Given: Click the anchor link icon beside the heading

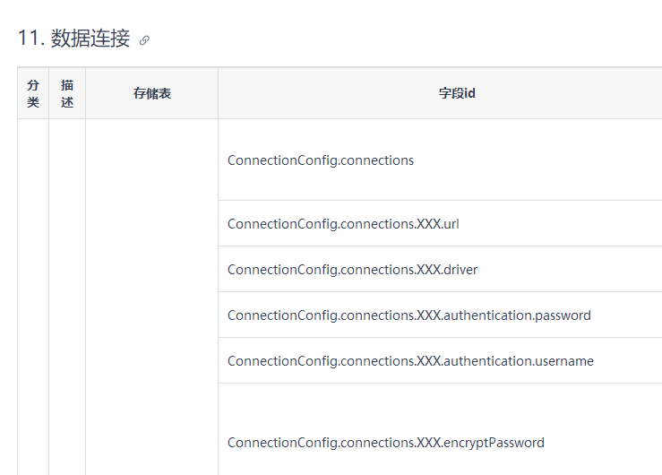Looking at the screenshot, I should click(x=144, y=40).
